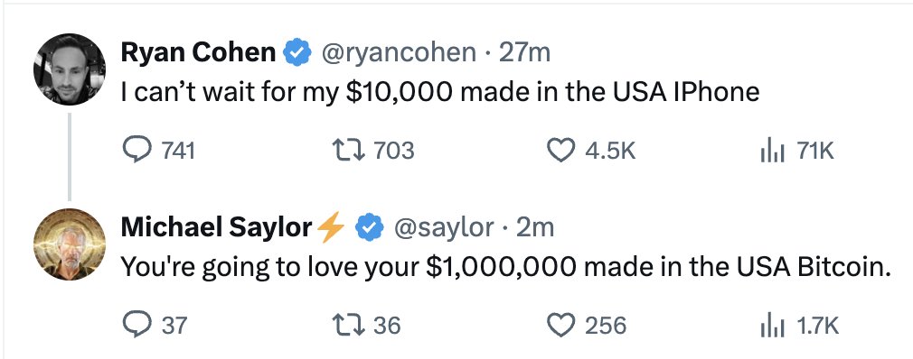Viewport: 913px width, 359px height.
Task: Visit the @saylor handle
Action: pos(444,227)
